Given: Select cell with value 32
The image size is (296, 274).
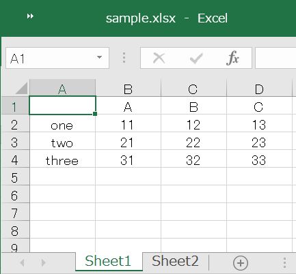Looking at the screenshot, I should (193, 159).
